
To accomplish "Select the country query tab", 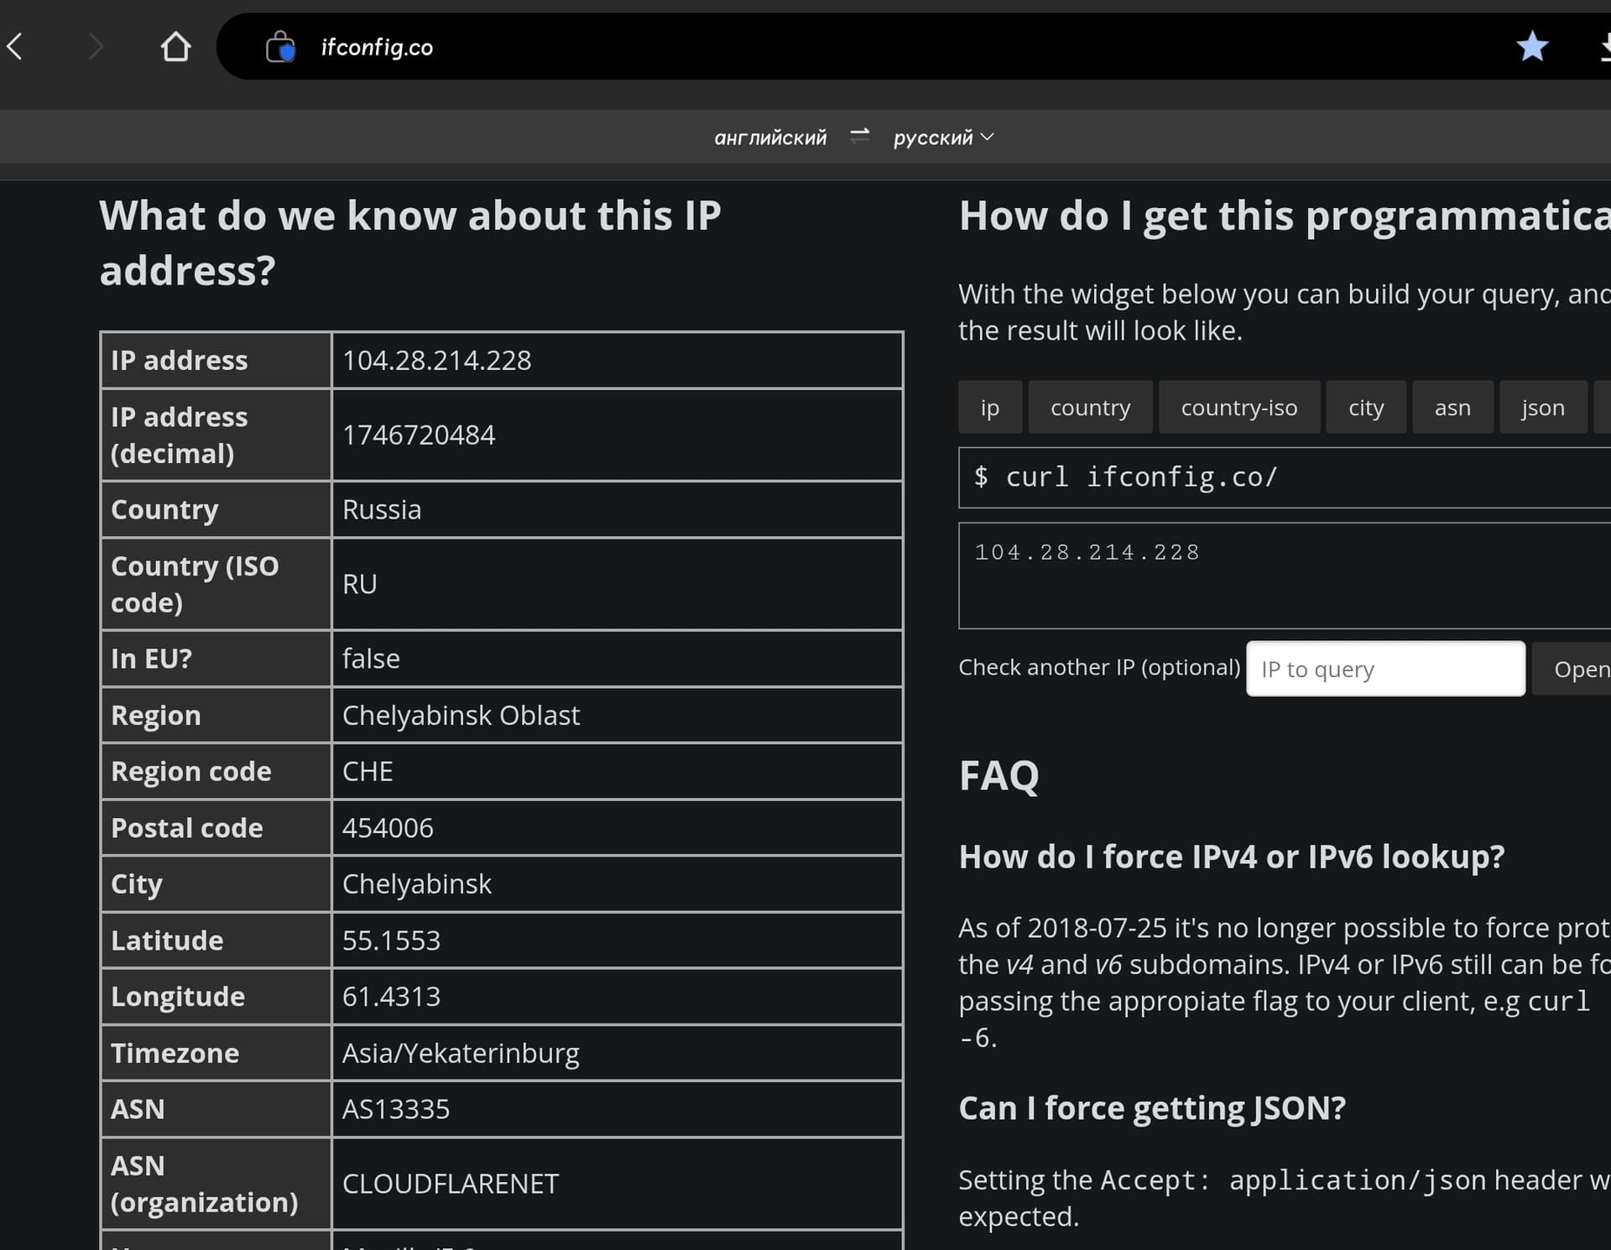I will (1090, 408).
